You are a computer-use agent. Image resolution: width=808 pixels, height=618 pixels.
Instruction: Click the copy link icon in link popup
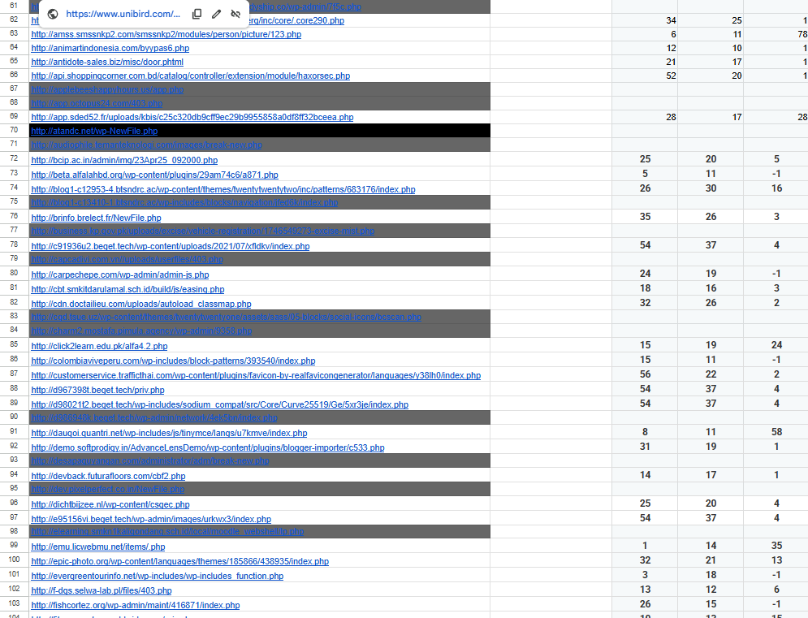[197, 14]
